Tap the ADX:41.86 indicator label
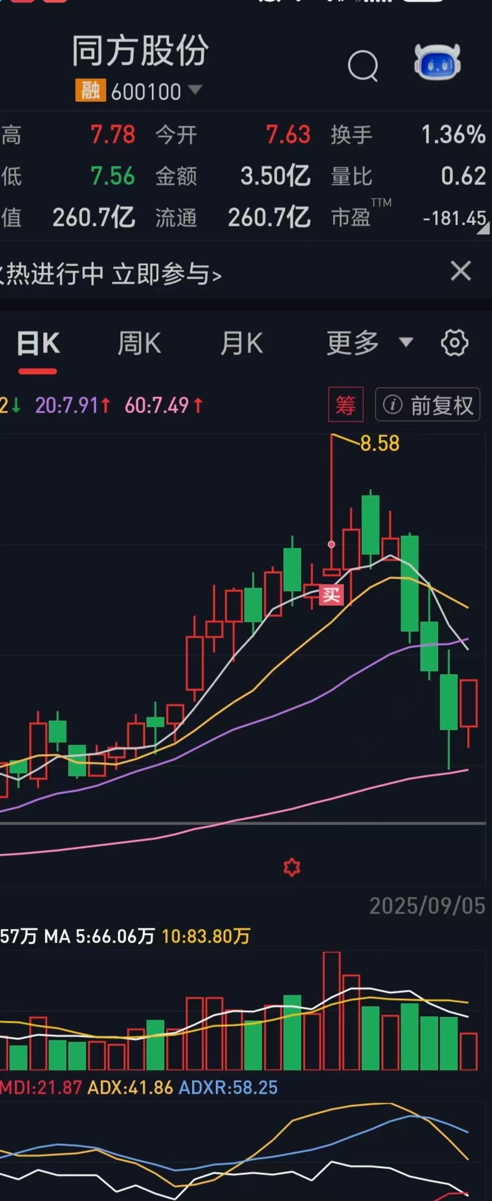Image resolution: width=492 pixels, height=1201 pixels. (x=130, y=1088)
